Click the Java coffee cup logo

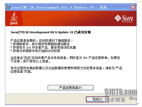point(14,18)
